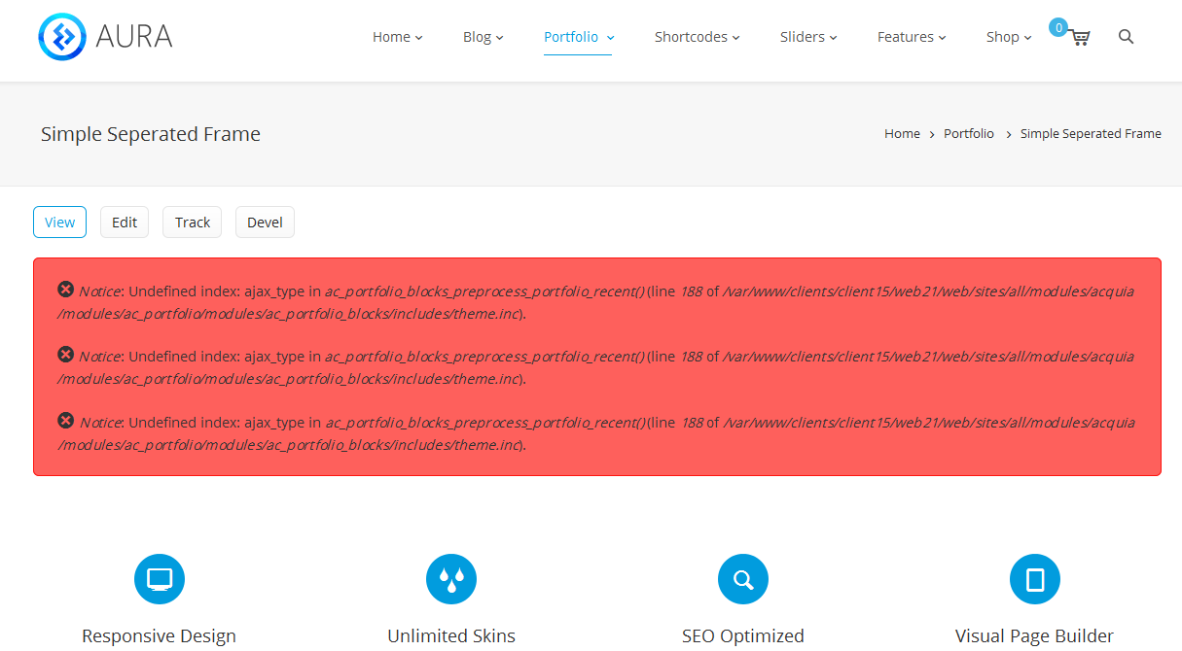The height and width of the screenshot is (651, 1182).
Task: Open the Devel tab
Action: (265, 222)
